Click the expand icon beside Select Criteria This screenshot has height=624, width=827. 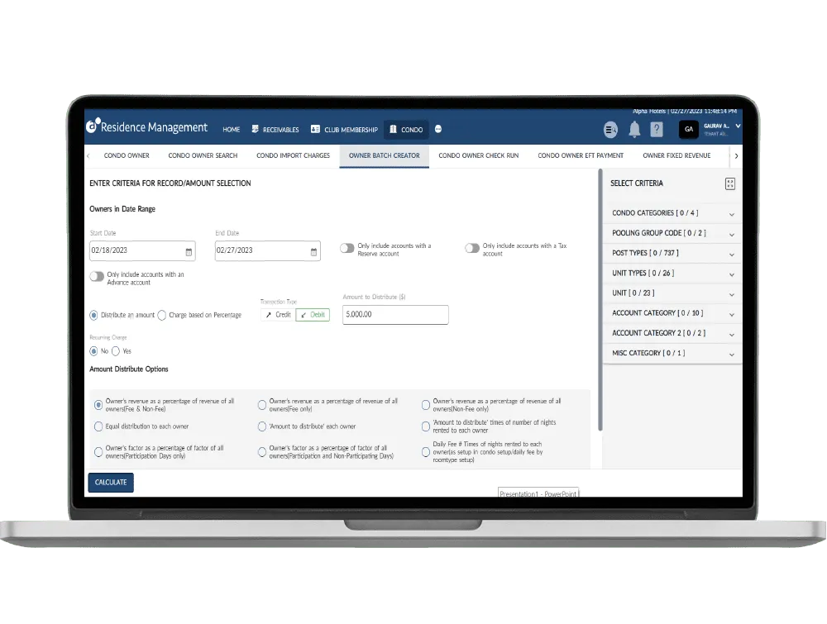729,183
